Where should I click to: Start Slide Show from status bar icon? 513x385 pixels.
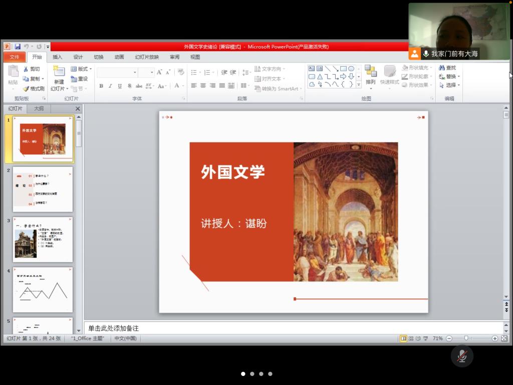coord(425,338)
